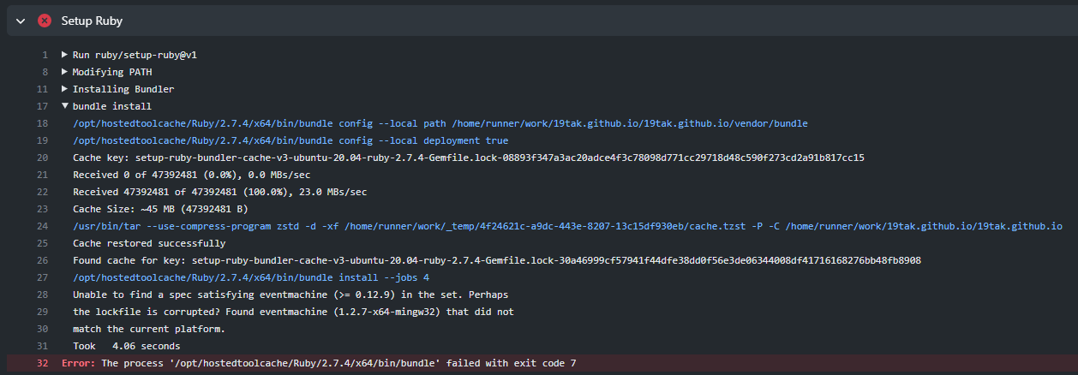
Task: Click the Found cache for key line
Action: click(497, 260)
